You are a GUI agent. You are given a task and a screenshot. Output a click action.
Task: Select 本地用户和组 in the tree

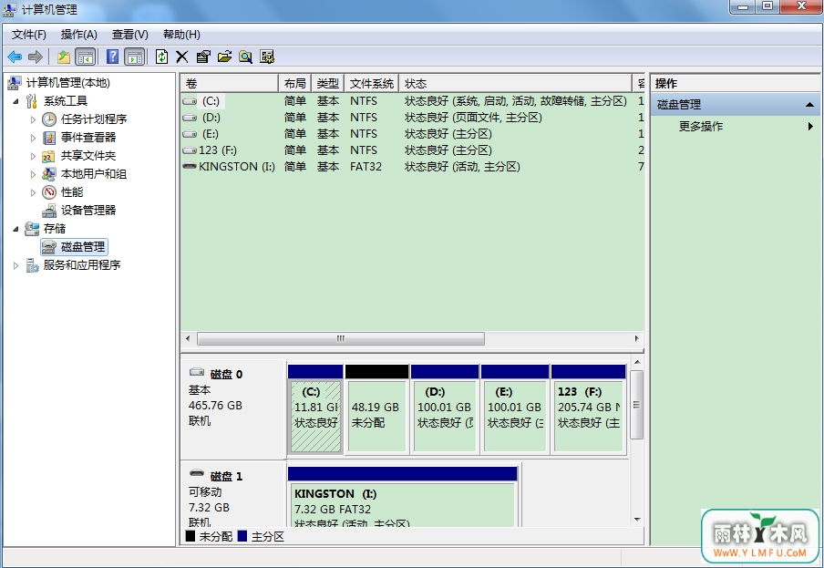coord(94,174)
